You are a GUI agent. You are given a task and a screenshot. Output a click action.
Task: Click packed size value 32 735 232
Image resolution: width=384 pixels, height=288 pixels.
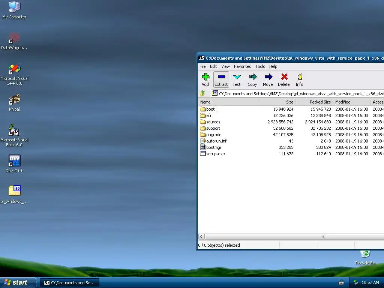(321, 128)
